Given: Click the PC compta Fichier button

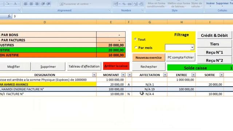Looking at the screenshot, I should coord(181,57).
